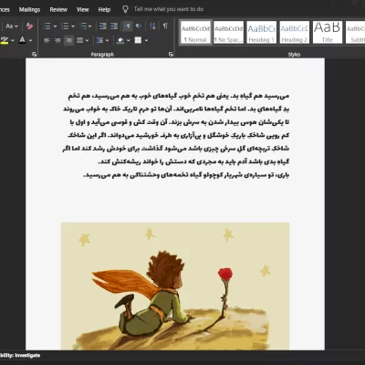Apply the yellow text highlight color
Viewport: 365px width, 365px height.
(x=5, y=40)
